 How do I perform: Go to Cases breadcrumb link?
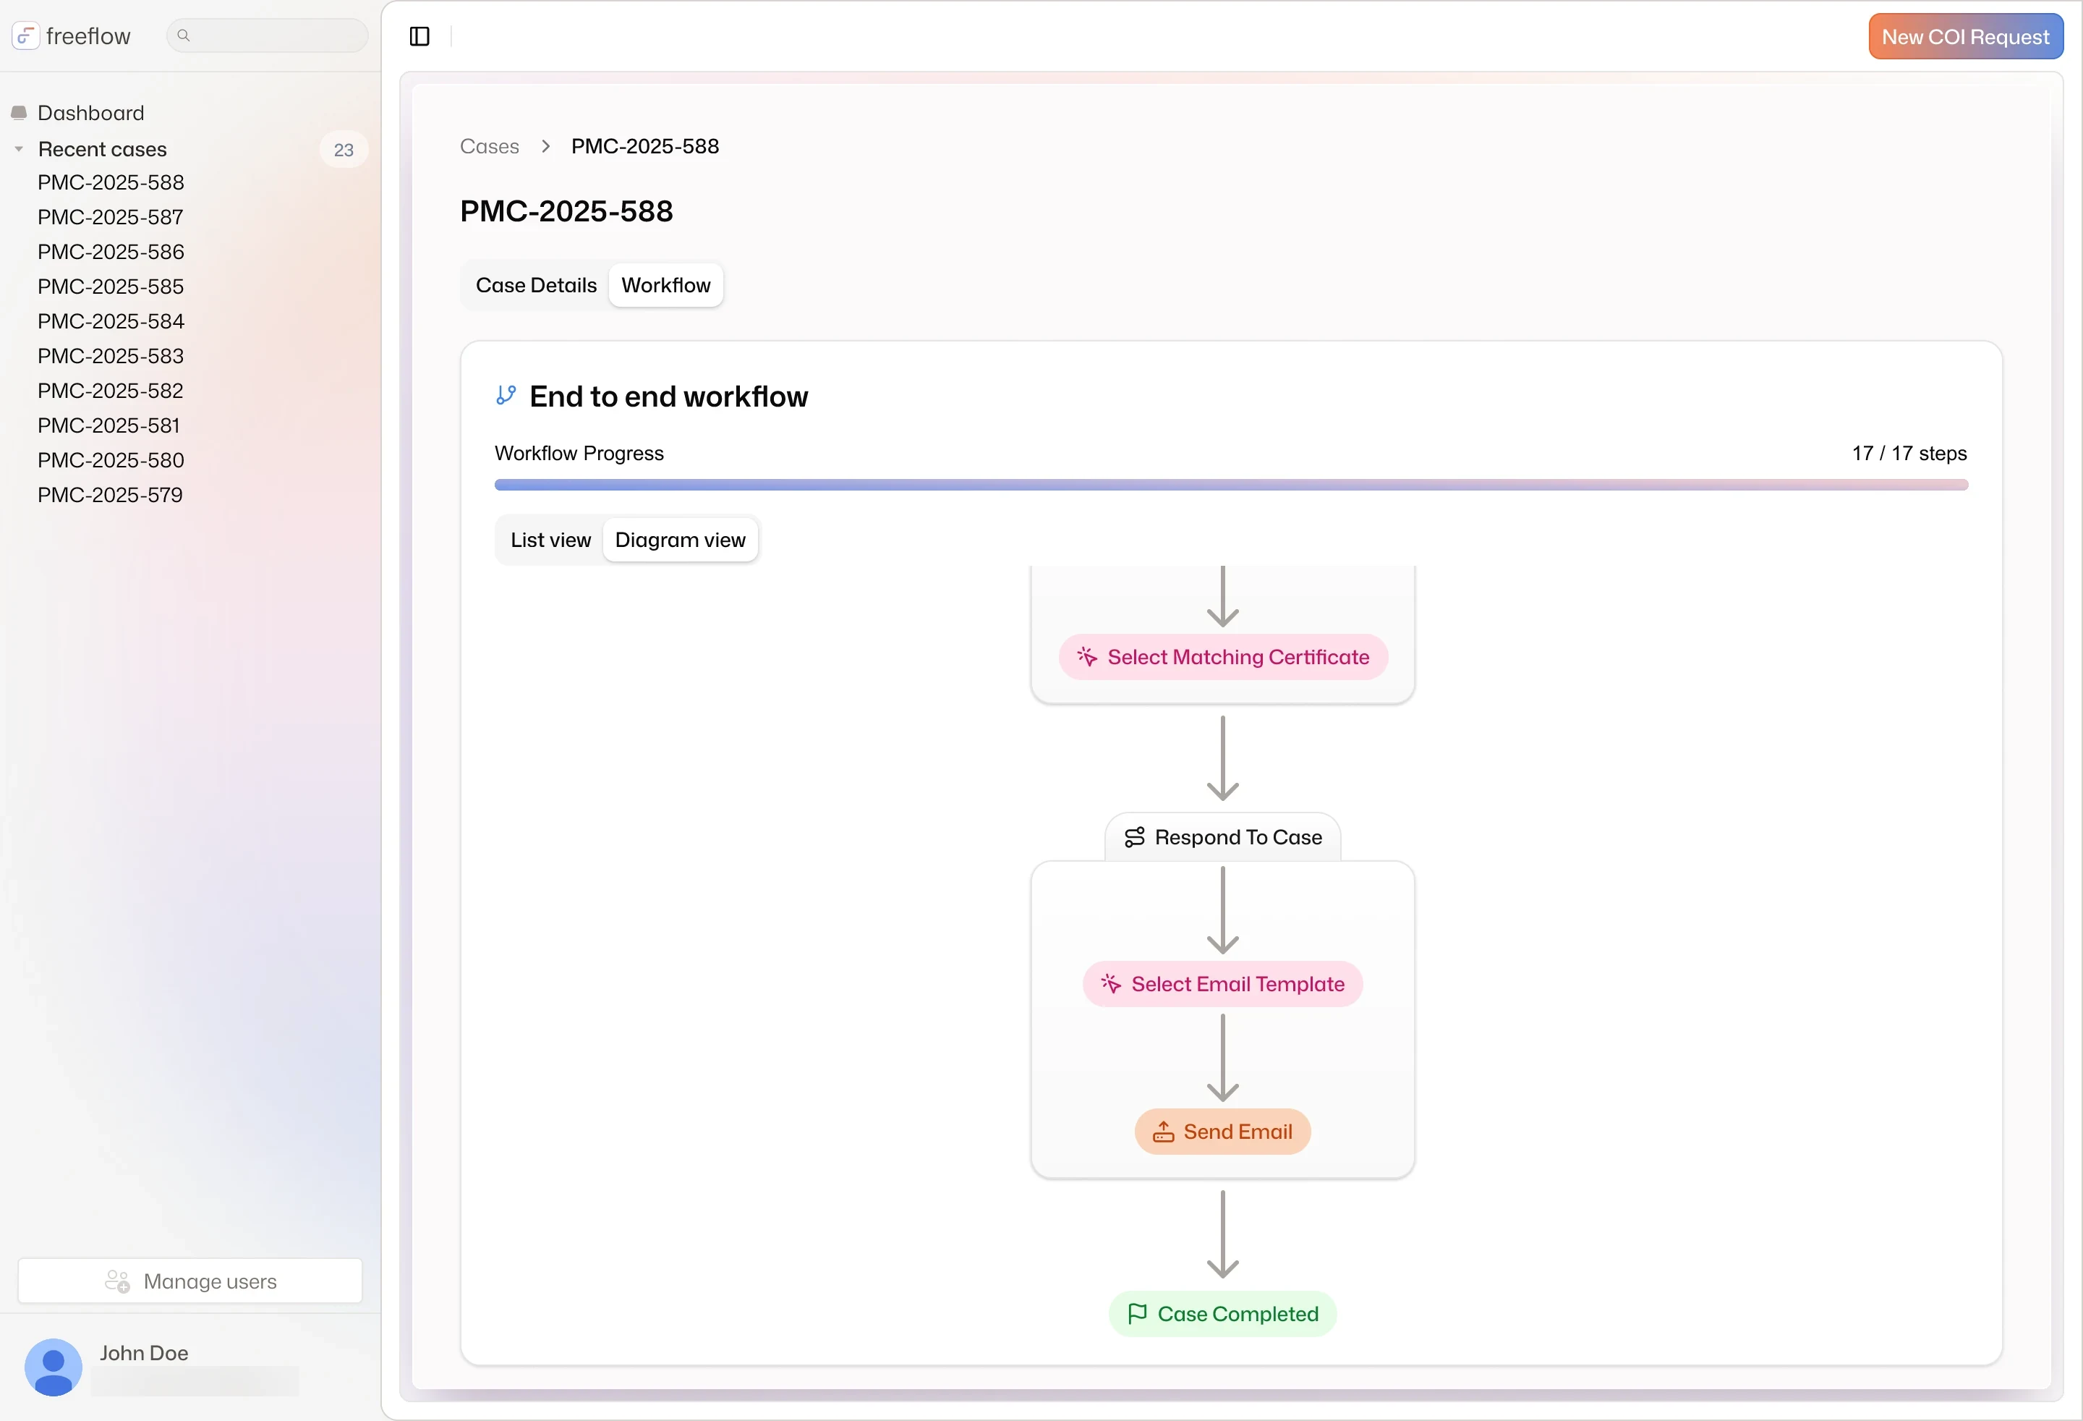490,146
